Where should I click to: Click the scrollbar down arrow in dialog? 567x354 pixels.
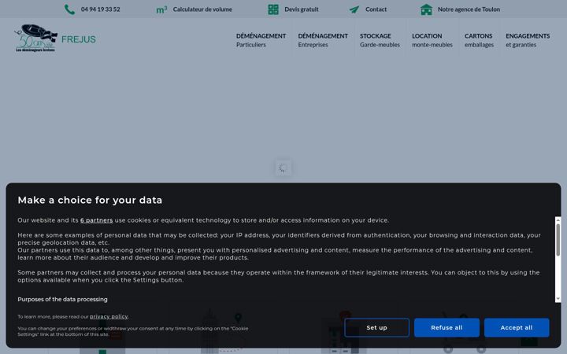point(558,299)
